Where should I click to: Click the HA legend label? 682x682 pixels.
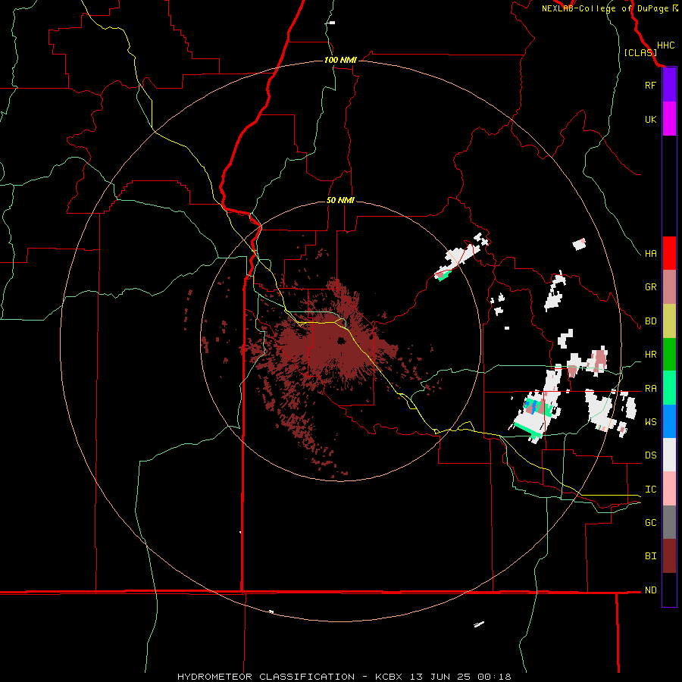click(x=650, y=253)
